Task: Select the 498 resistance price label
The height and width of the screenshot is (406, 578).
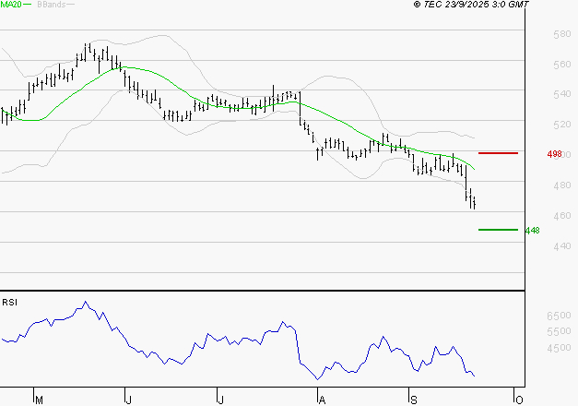Action: [x=529, y=154]
